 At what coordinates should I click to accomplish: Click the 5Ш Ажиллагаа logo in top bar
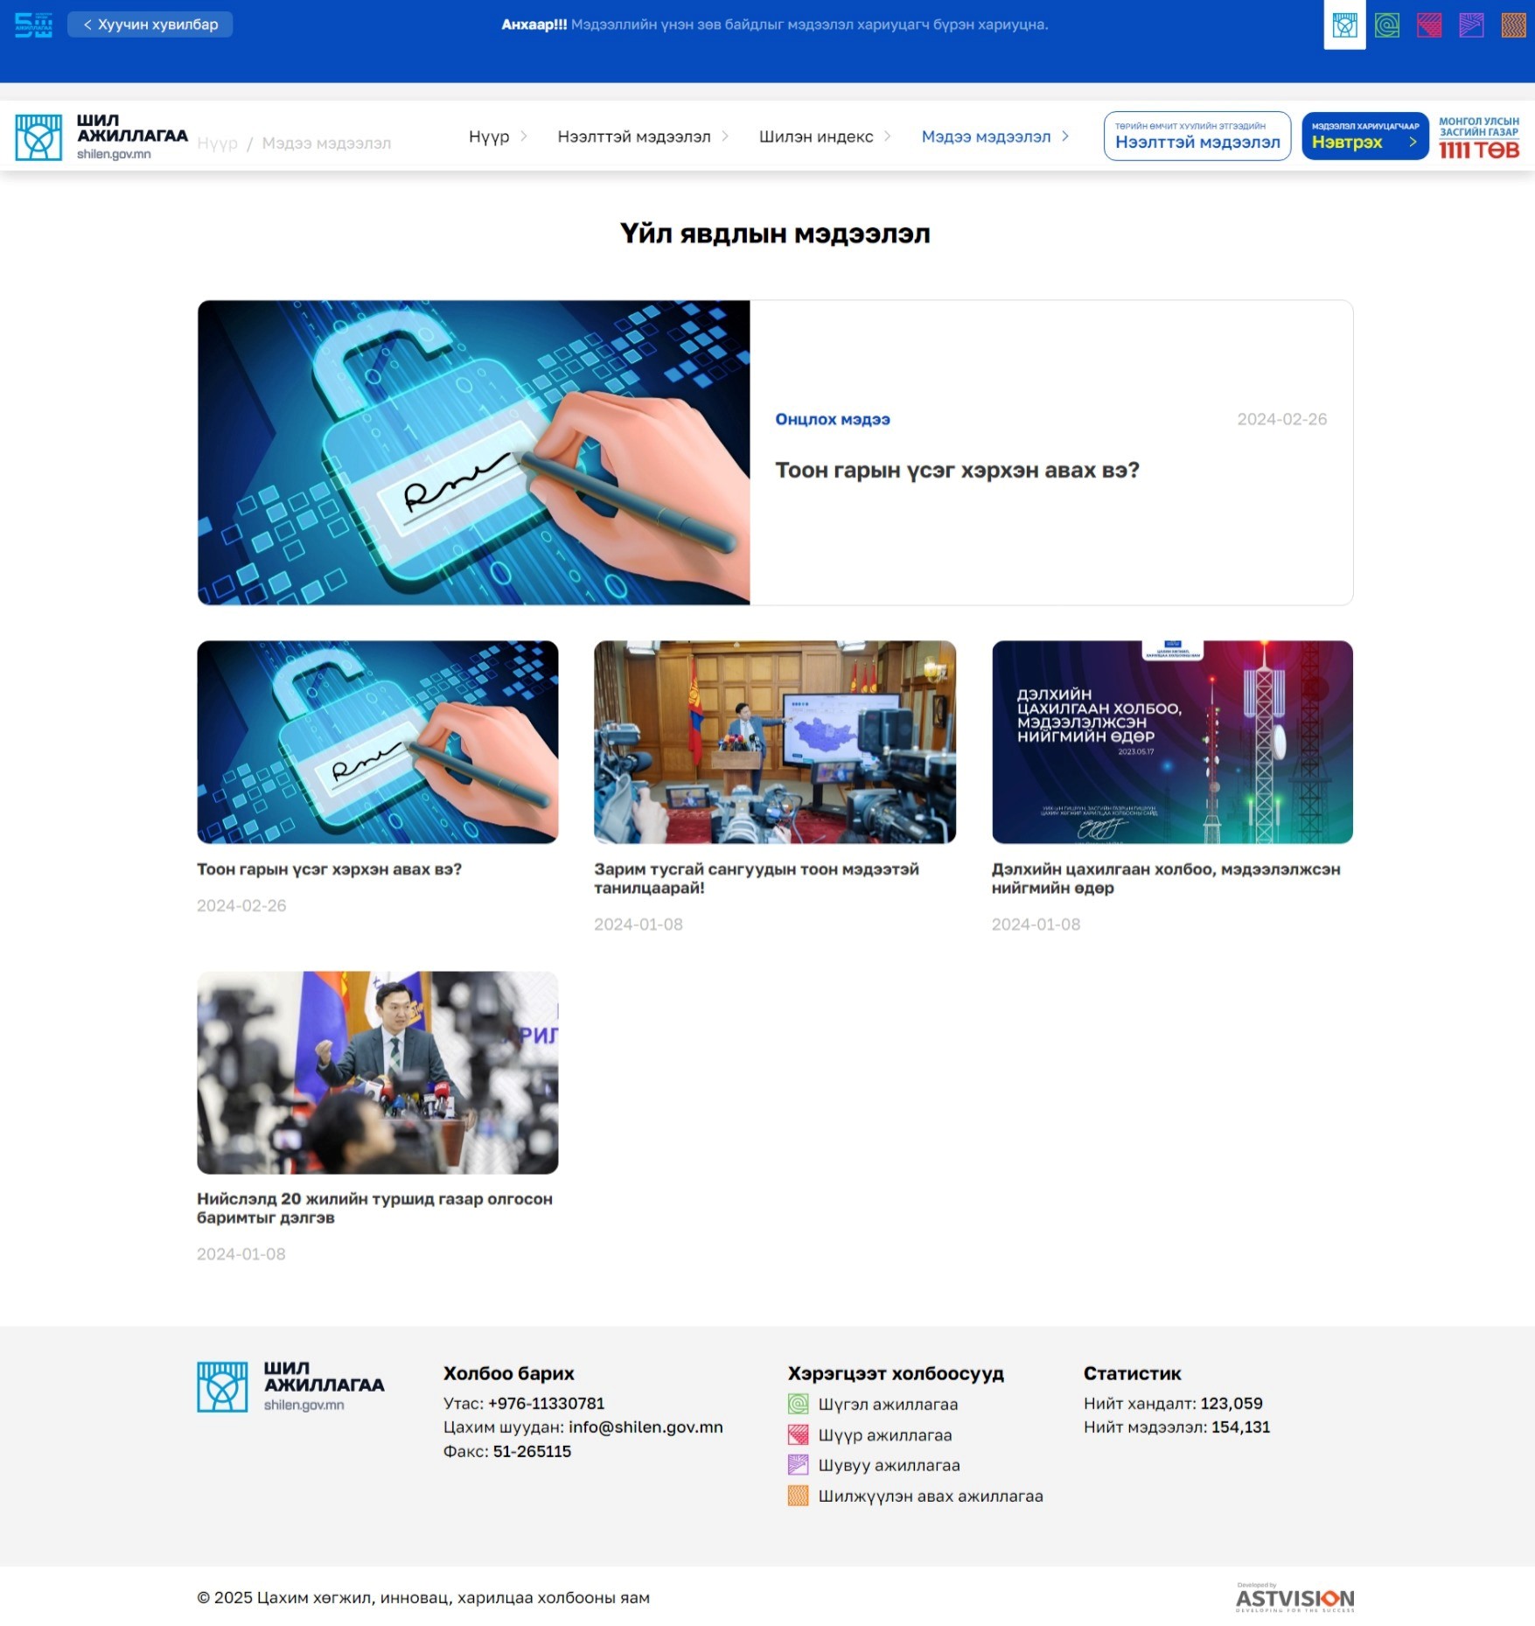click(33, 24)
